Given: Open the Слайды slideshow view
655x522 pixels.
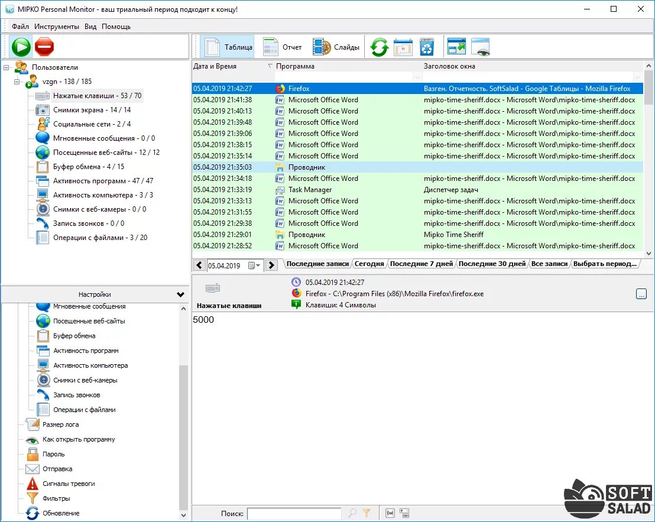Looking at the screenshot, I should tap(336, 47).
